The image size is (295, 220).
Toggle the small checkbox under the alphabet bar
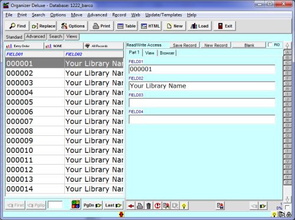[287, 207]
